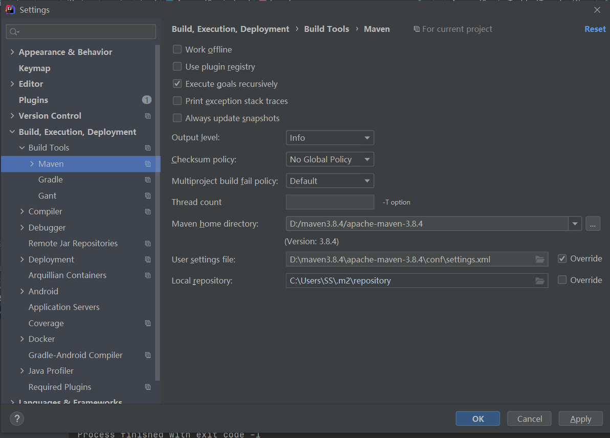Open the Output level dropdown
The image size is (610, 438).
(x=330, y=138)
